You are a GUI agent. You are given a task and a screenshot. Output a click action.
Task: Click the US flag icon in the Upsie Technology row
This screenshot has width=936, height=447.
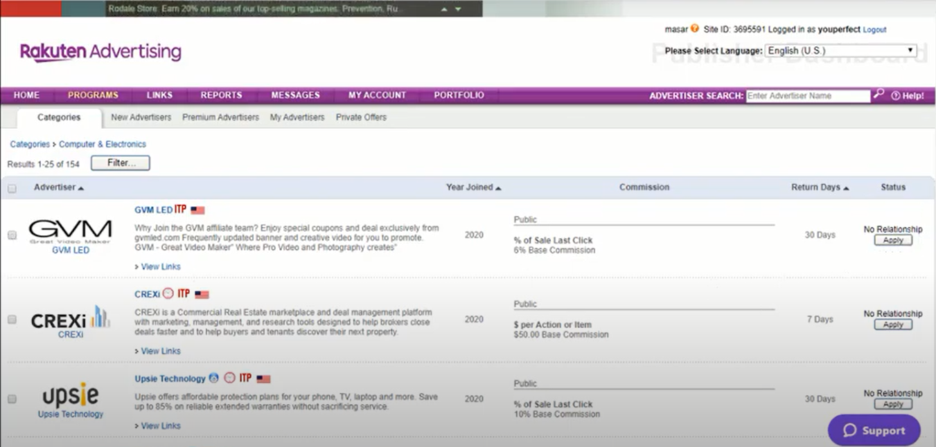[263, 379]
